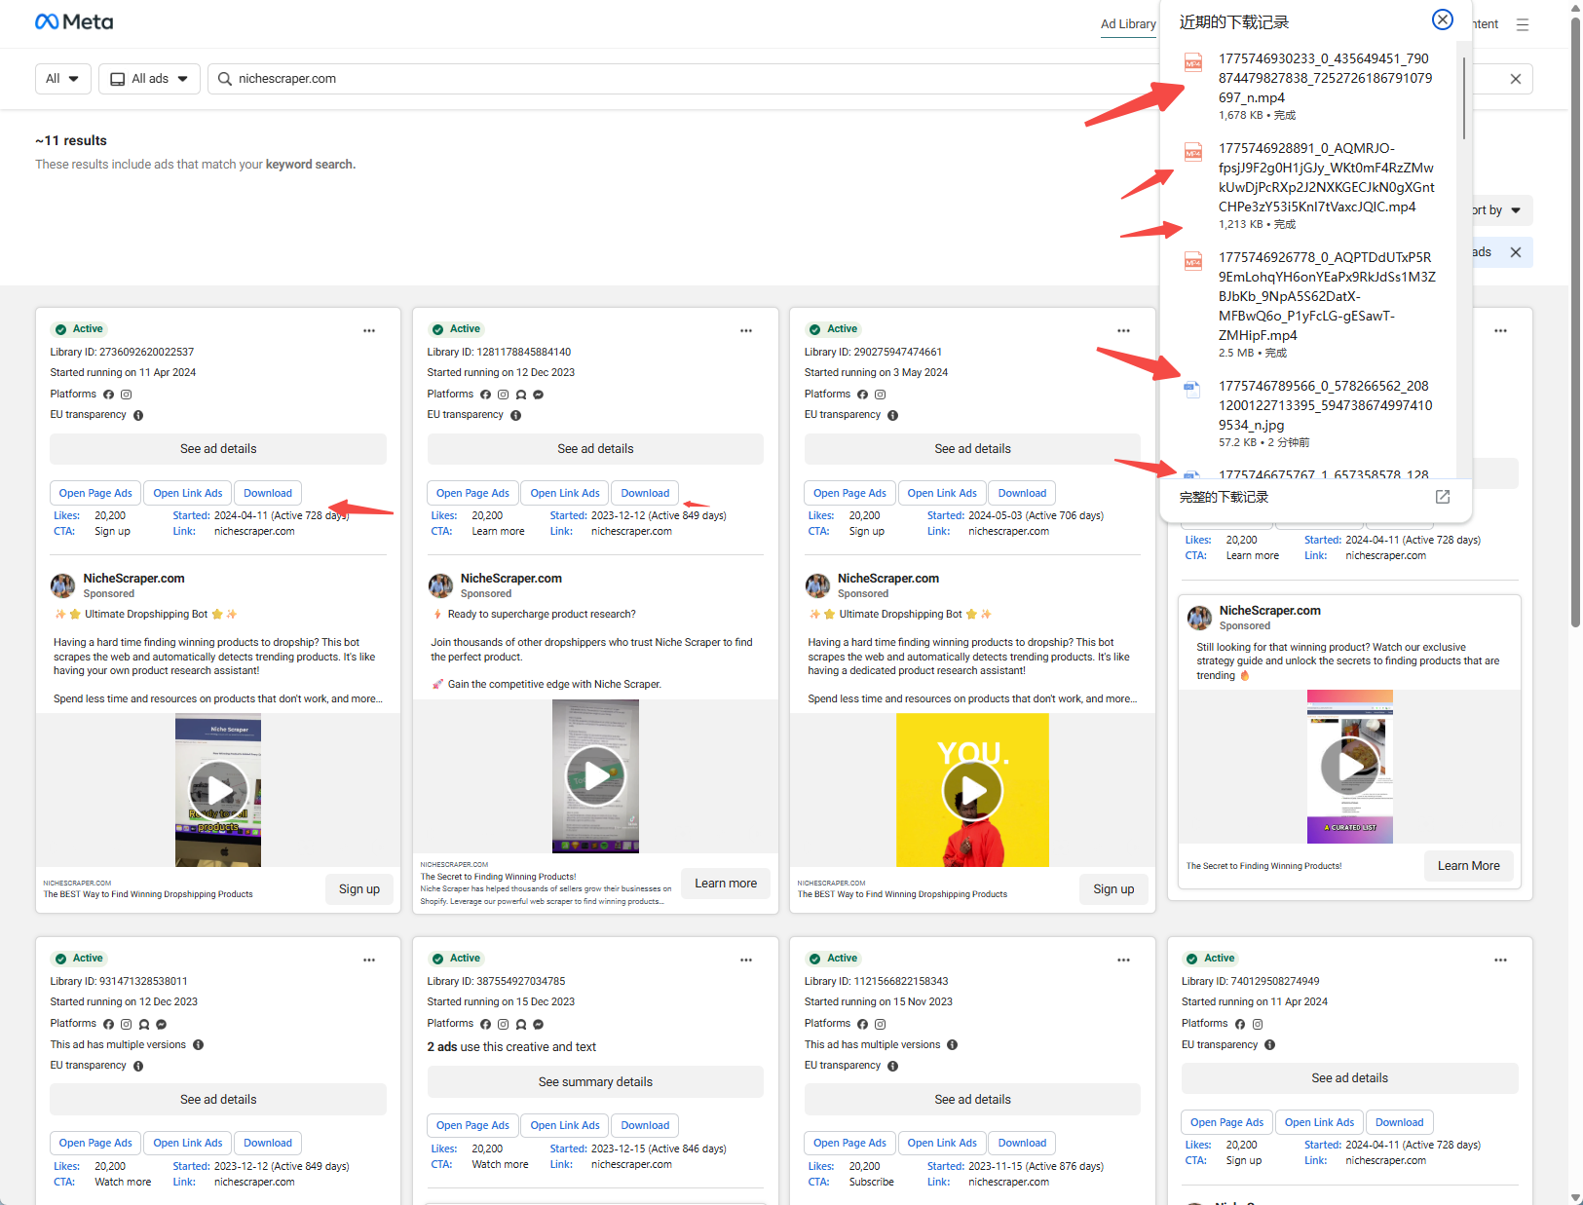
Task: Open Link Ads for ad 1121566822158343
Action: pos(942,1143)
